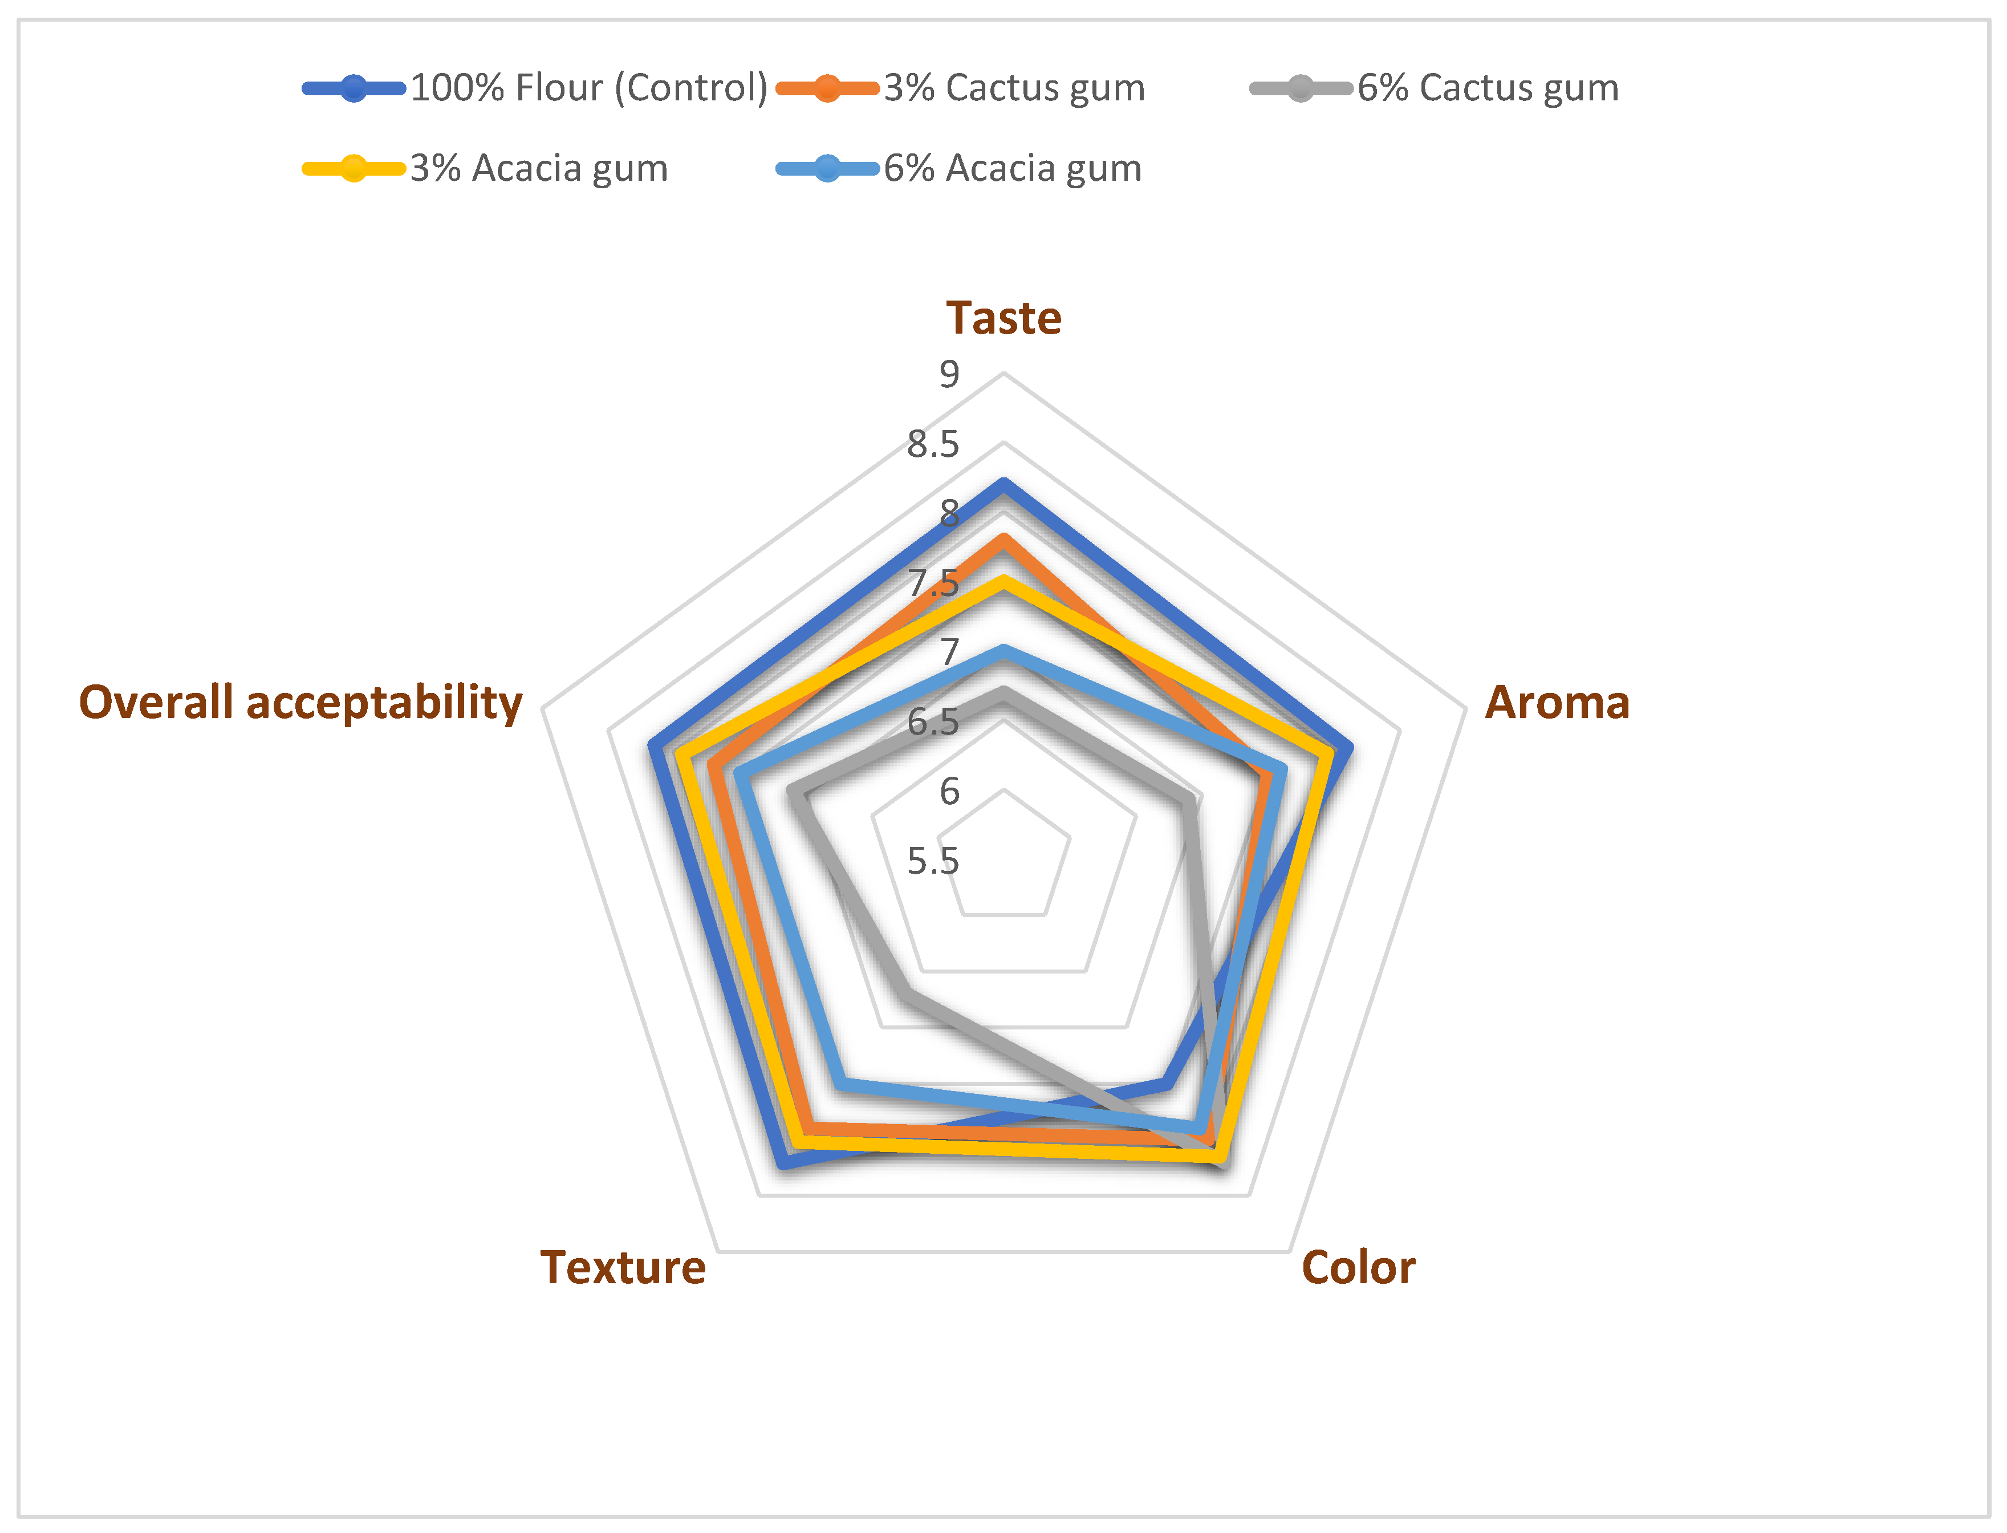Select the "3% Acacia gum" legend text
The height and width of the screenshot is (1533, 2007).
538,169
